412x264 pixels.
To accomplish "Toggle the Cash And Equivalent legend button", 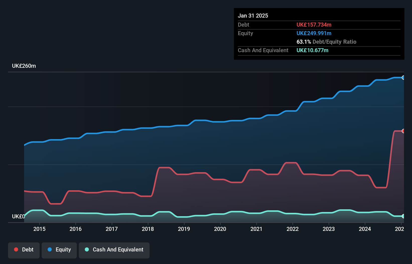I will [x=114, y=250].
